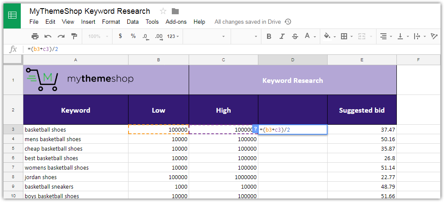Open the zoom 100% dropdown
The width and height of the screenshot is (444, 202).
98,36
